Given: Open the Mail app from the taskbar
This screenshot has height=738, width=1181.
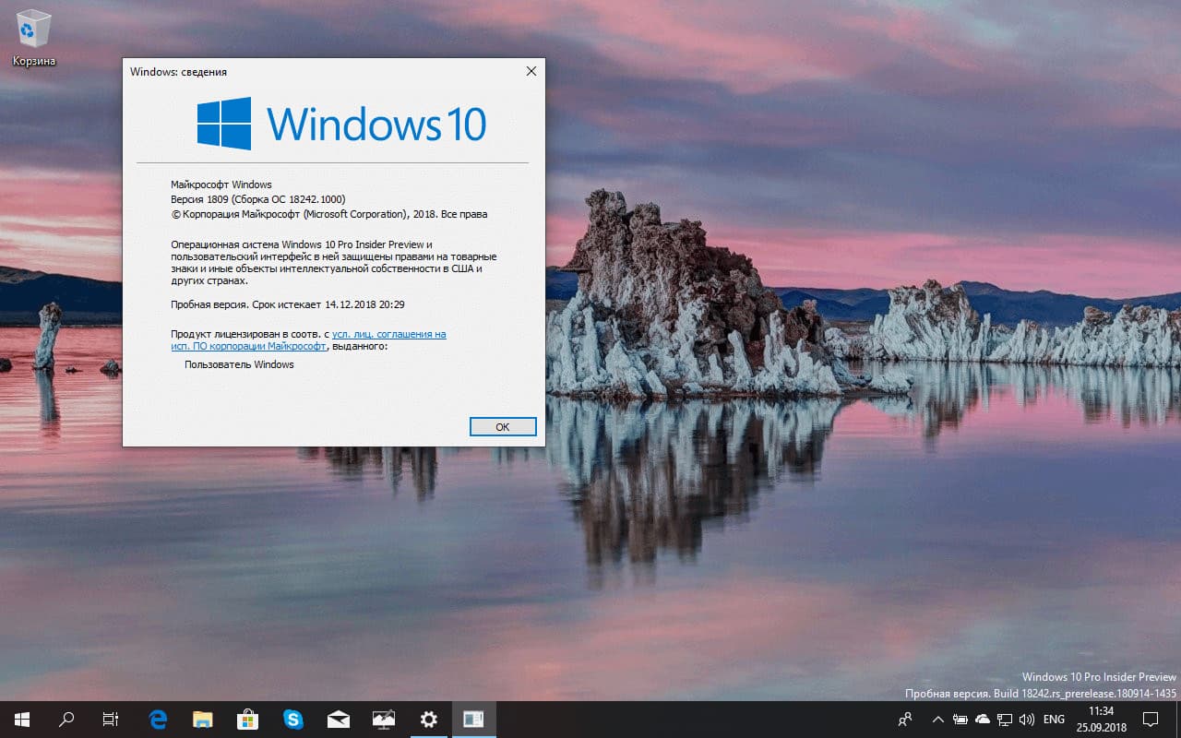Looking at the screenshot, I should click(339, 719).
